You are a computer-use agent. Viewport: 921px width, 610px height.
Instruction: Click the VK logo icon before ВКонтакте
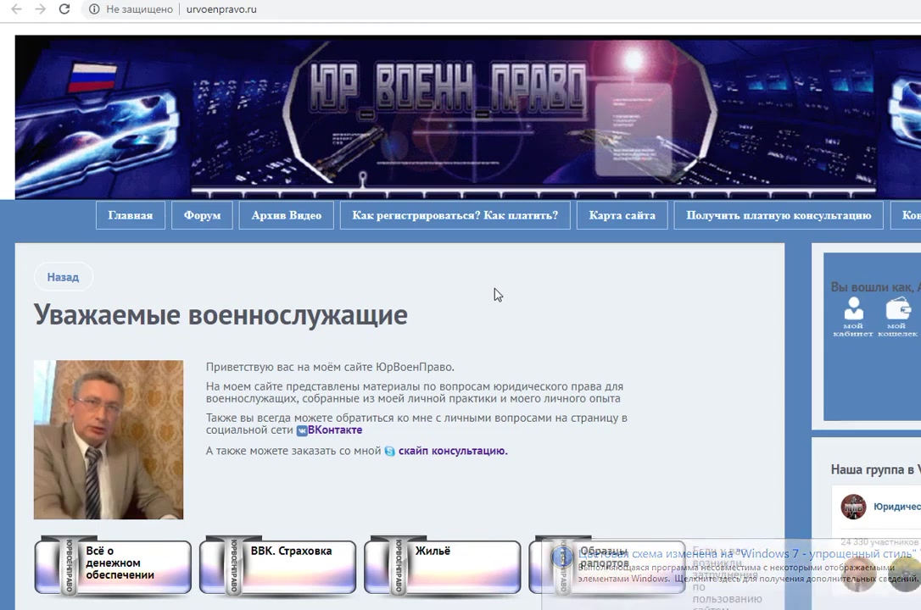(302, 430)
